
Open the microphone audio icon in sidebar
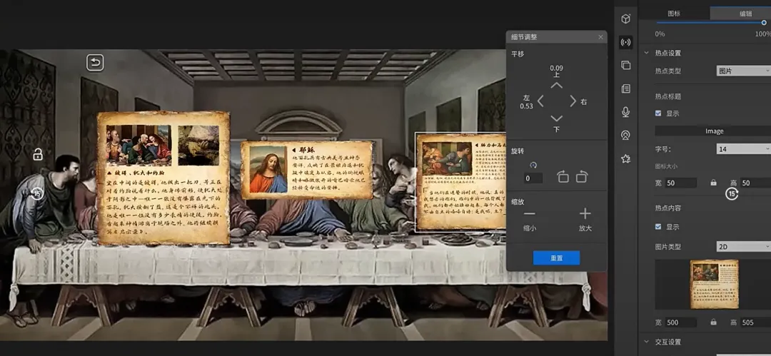point(625,112)
